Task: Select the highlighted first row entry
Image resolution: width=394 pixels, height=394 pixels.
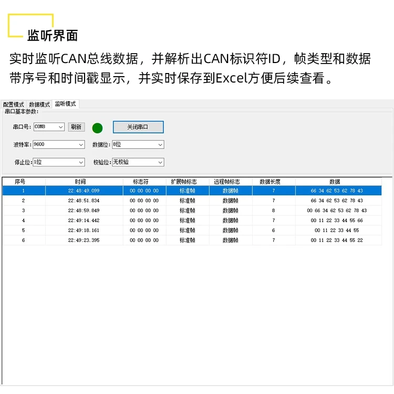Action: tap(192, 191)
